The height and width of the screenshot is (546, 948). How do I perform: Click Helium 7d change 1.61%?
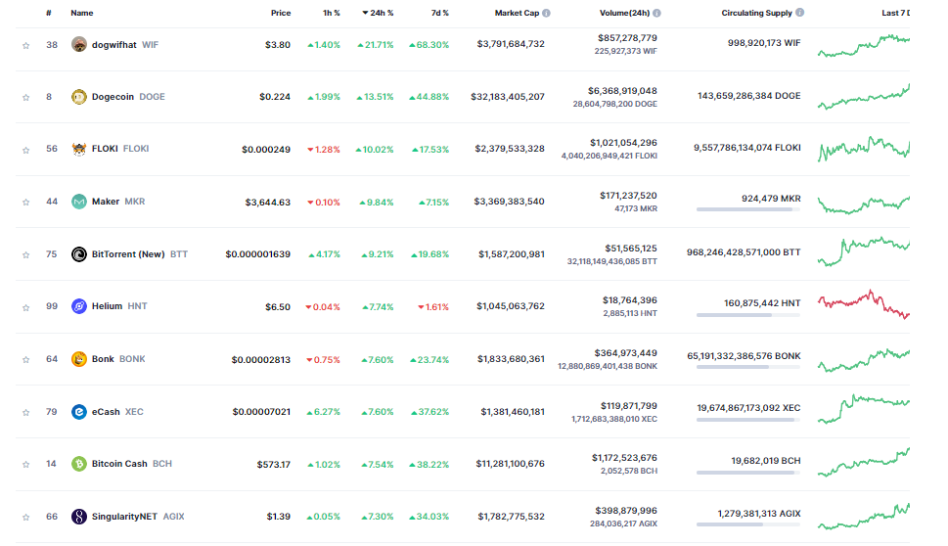coord(433,307)
